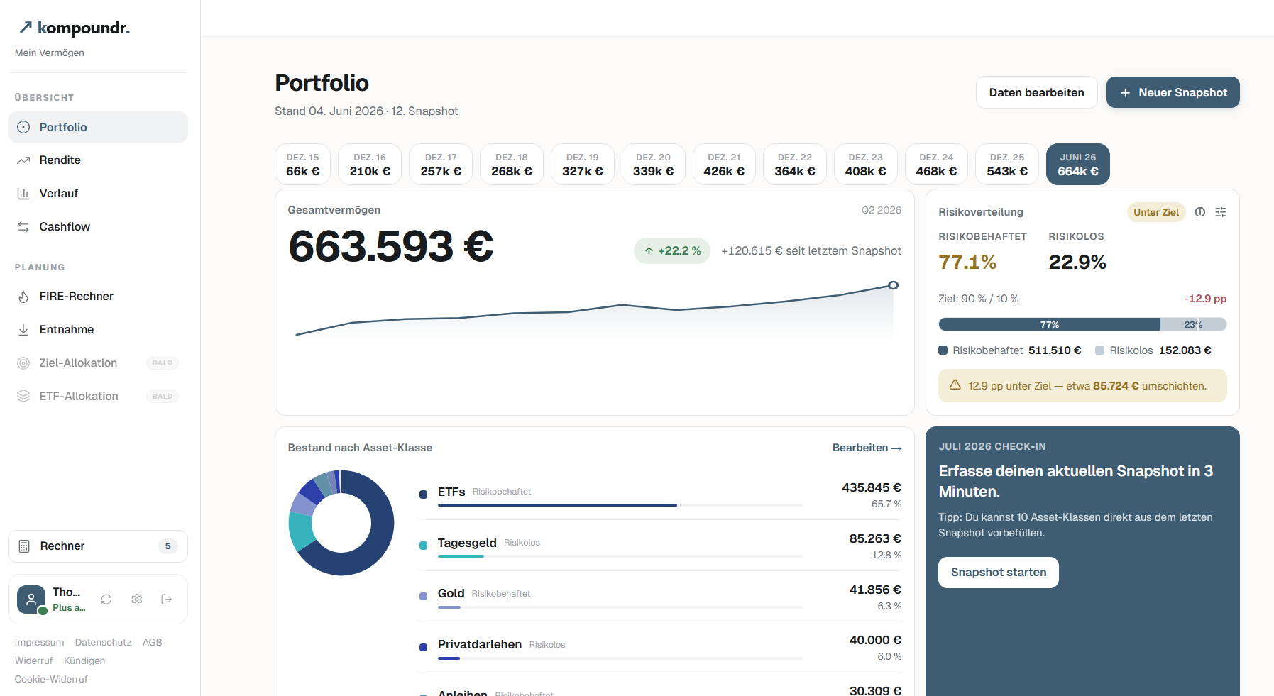Screen dimensions: 1274x696
Task: Open the Rechner button with badge 5
Action: point(98,546)
